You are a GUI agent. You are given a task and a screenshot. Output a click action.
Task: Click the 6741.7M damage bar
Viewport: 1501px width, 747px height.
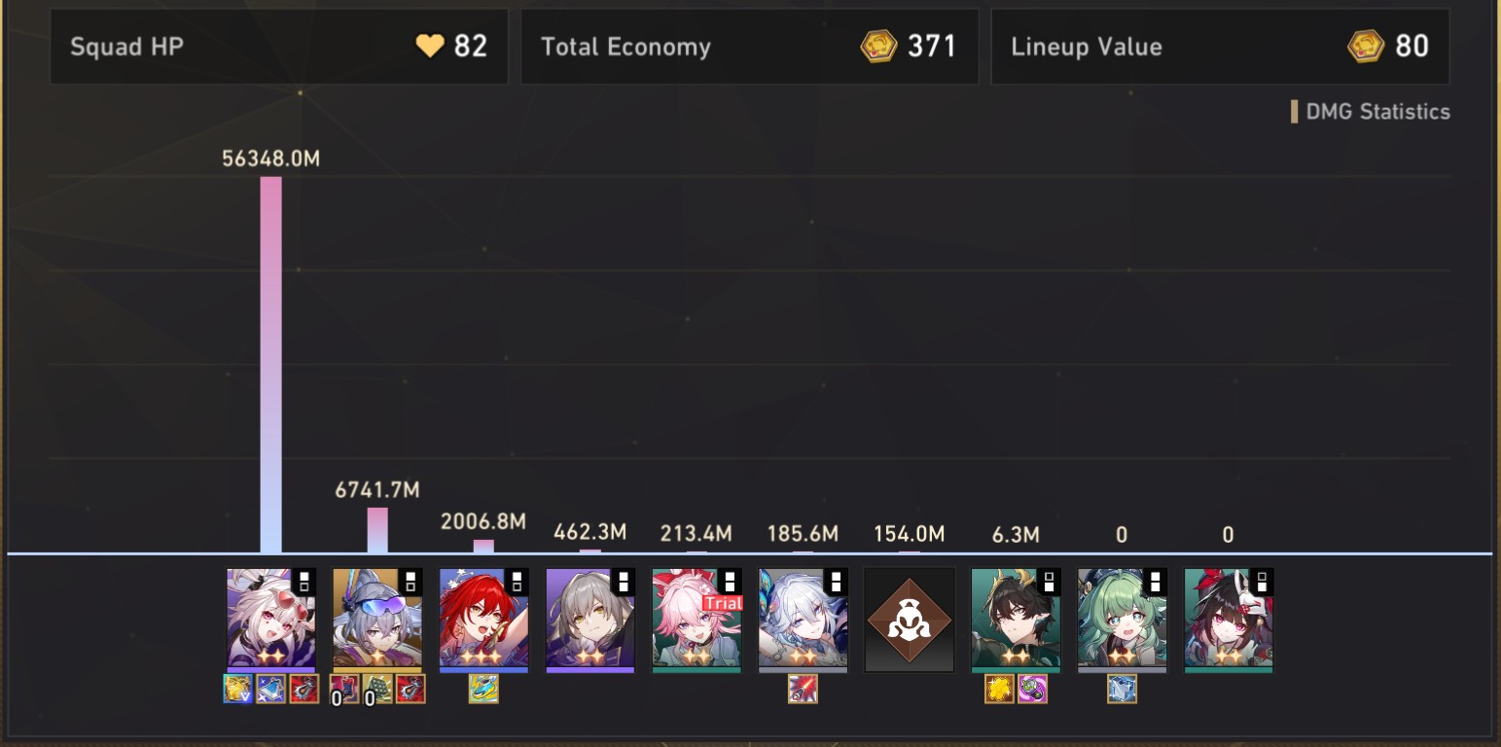tap(377, 530)
